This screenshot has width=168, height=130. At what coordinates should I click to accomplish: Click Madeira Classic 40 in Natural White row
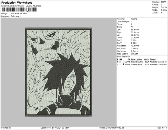[158, 62]
